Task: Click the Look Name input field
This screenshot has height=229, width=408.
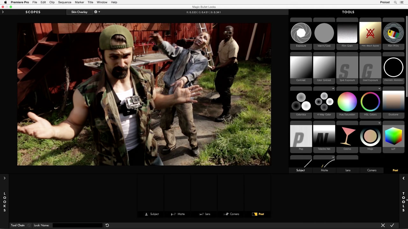Action: (77, 225)
